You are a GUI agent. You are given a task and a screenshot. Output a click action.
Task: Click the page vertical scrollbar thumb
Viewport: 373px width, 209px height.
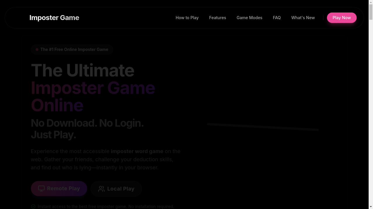pyautogui.click(x=371, y=12)
